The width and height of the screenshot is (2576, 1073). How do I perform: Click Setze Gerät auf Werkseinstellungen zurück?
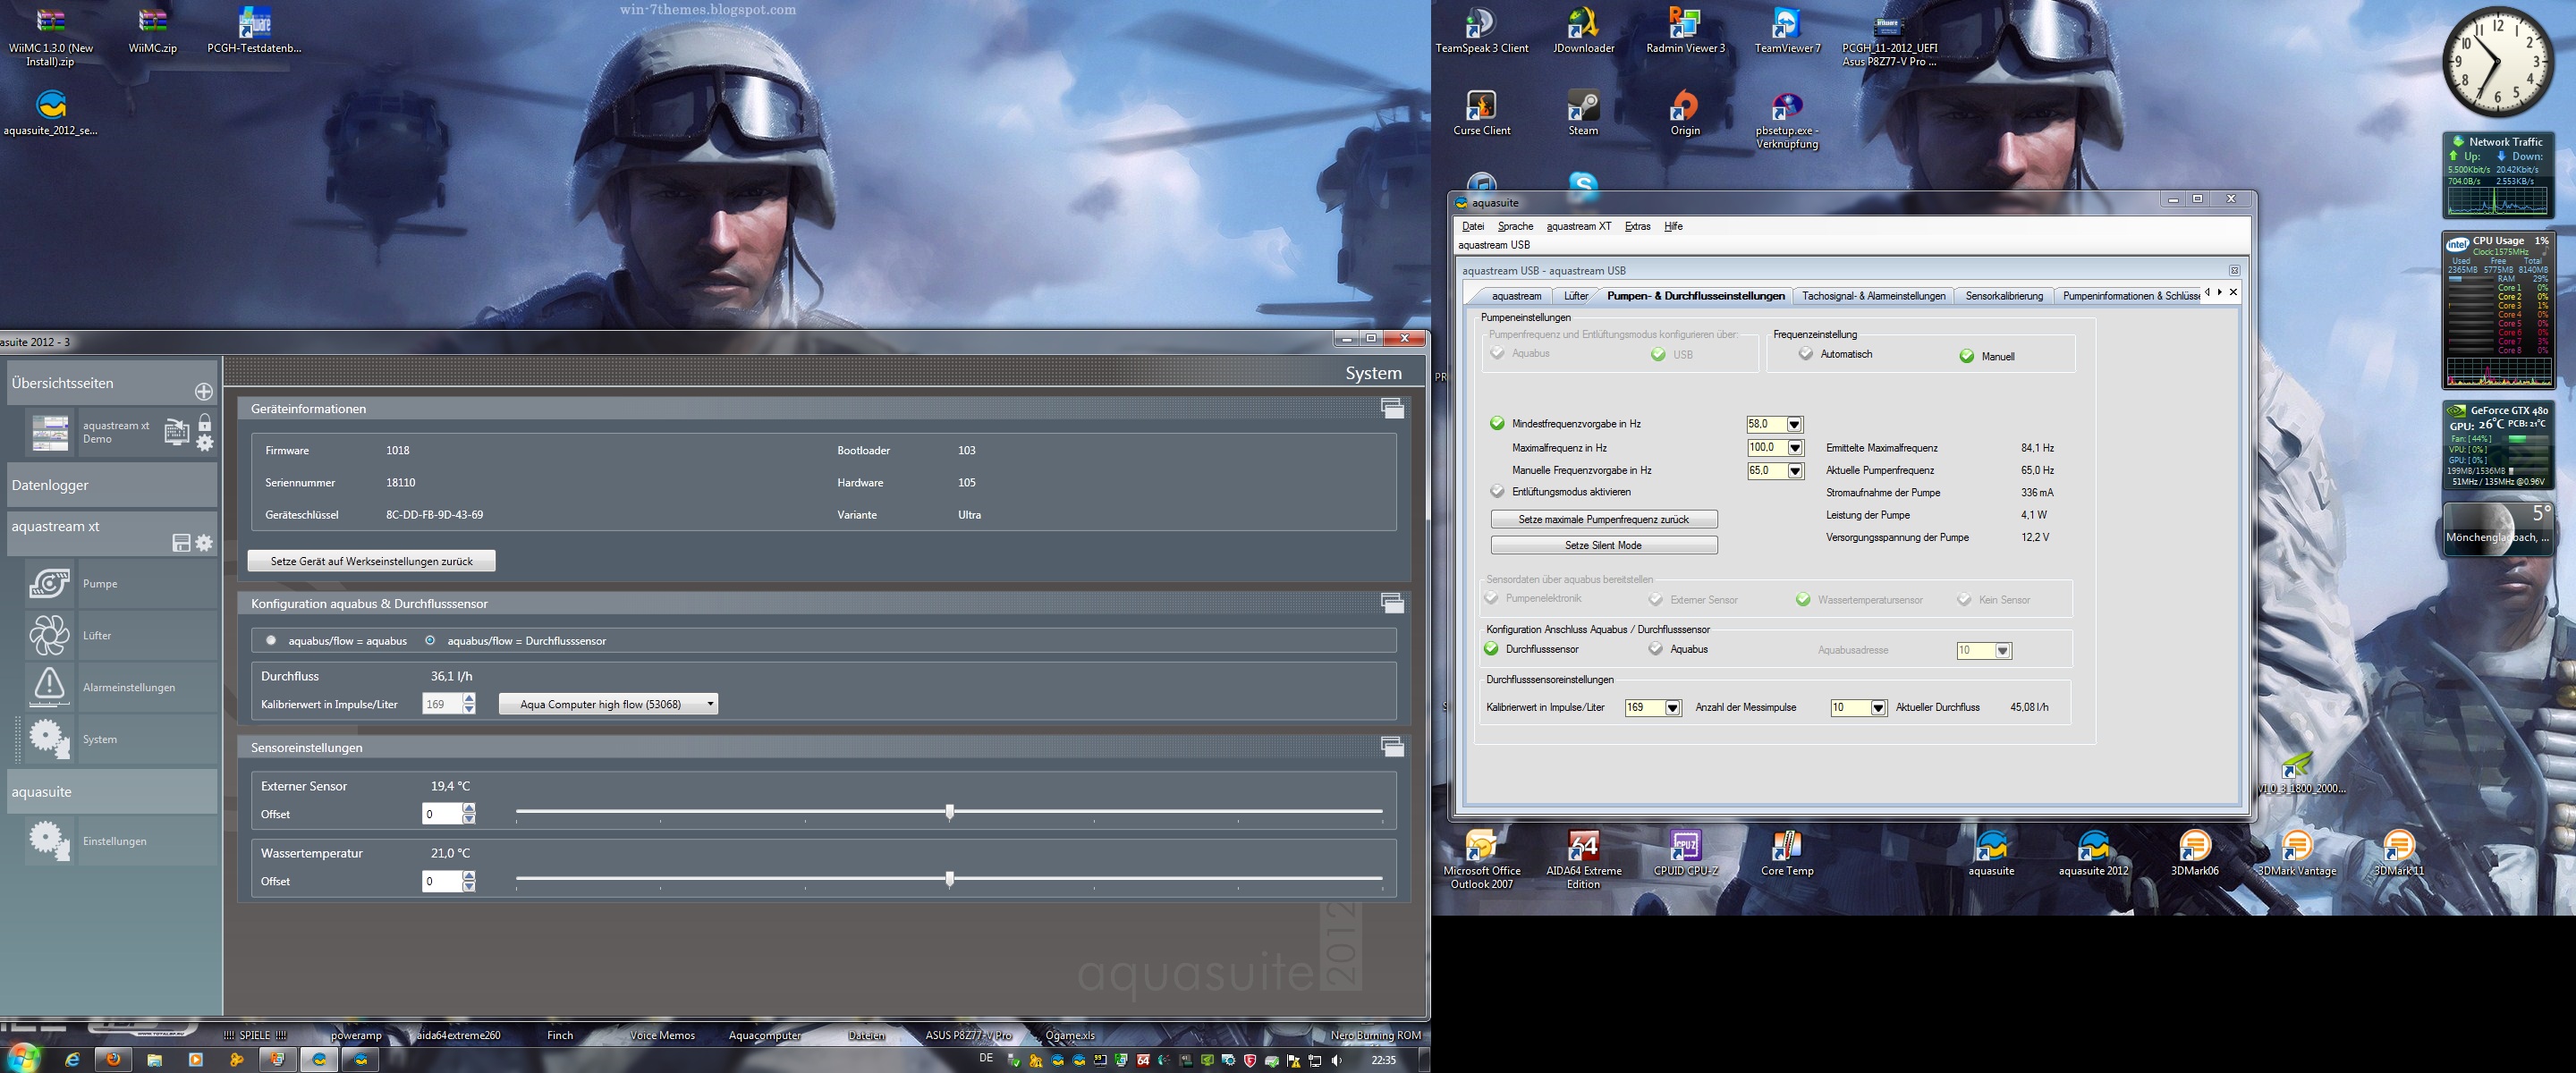[371, 561]
